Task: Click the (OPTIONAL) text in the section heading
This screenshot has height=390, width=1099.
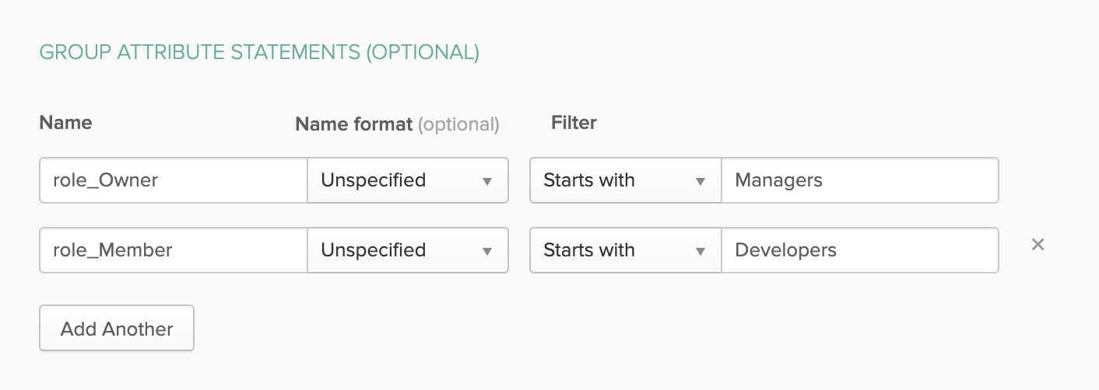Action: [423, 53]
